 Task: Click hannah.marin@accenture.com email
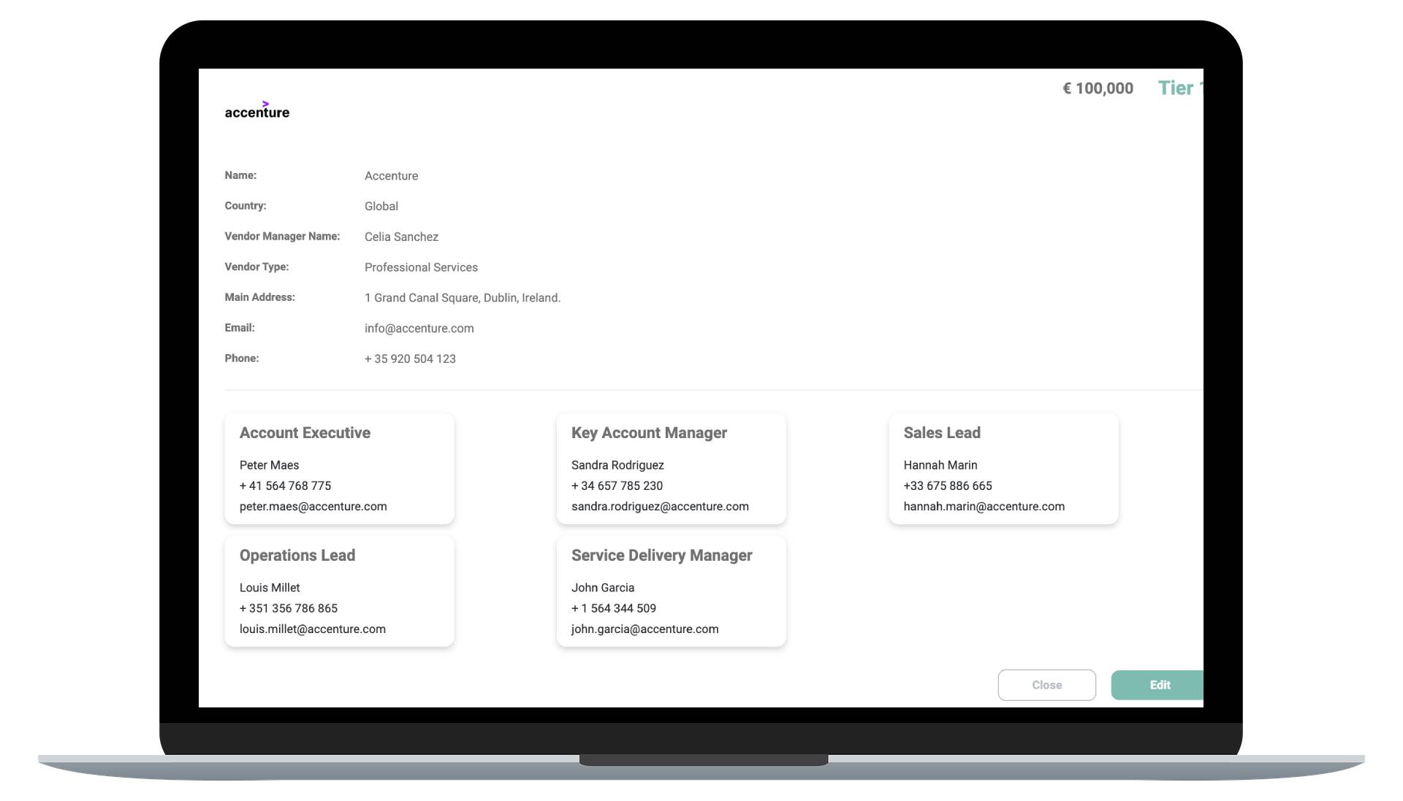[x=984, y=507]
